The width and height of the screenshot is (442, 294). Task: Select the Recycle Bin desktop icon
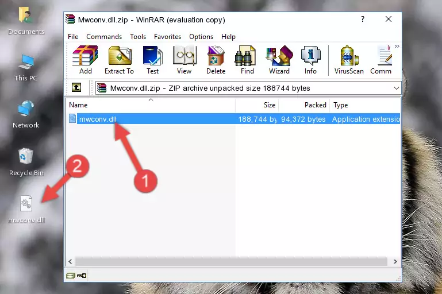click(26, 162)
